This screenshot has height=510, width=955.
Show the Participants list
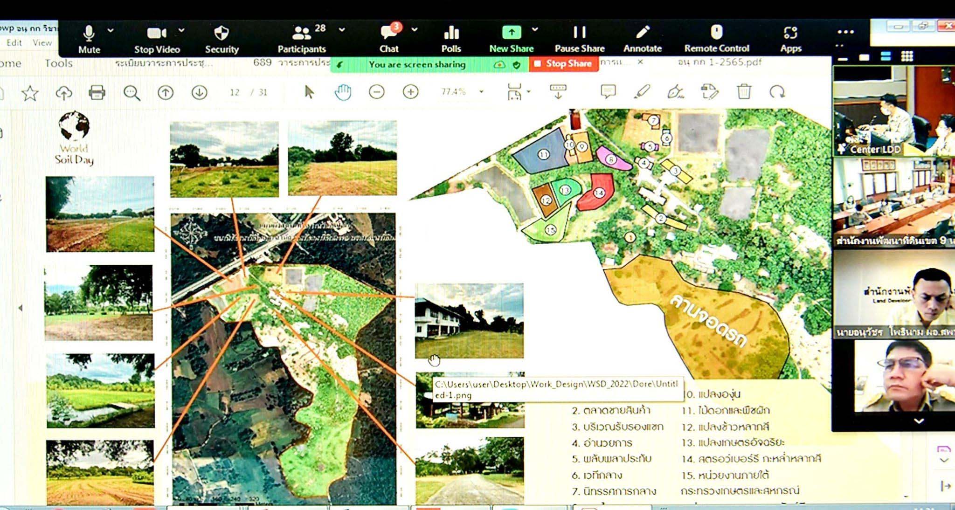[x=302, y=39]
